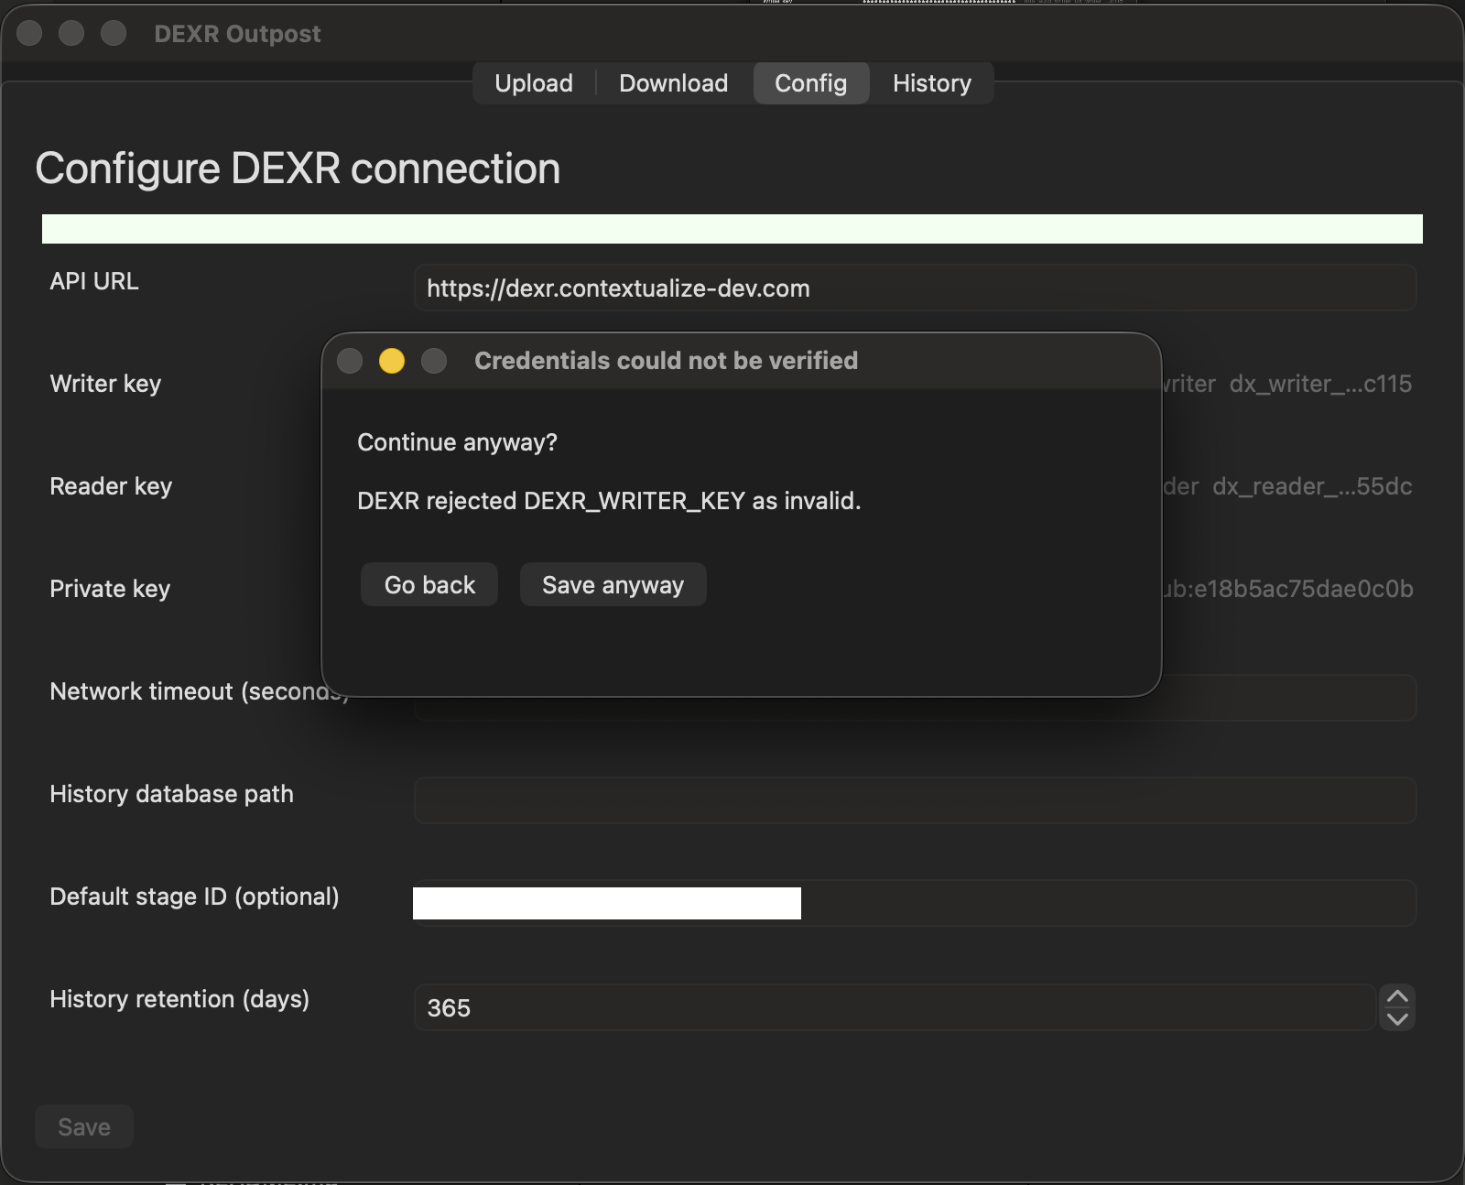Click the dialog's grey close button
This screenshot has height=1185, width=1465.
pos(350,361)
